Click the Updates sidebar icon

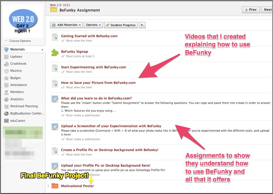coord(6,57)
